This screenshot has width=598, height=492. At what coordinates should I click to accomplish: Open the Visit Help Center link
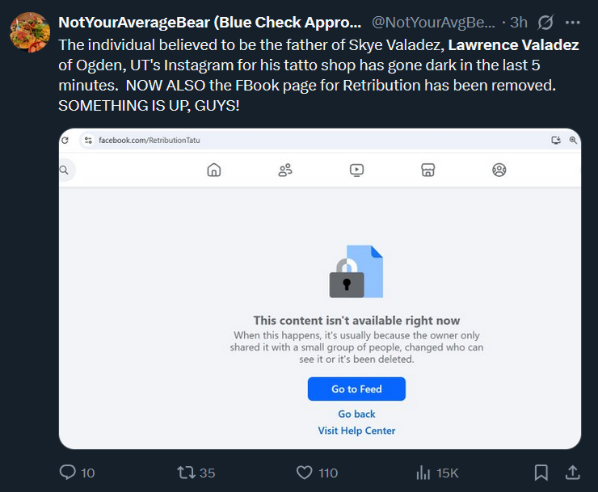(356, 431)
